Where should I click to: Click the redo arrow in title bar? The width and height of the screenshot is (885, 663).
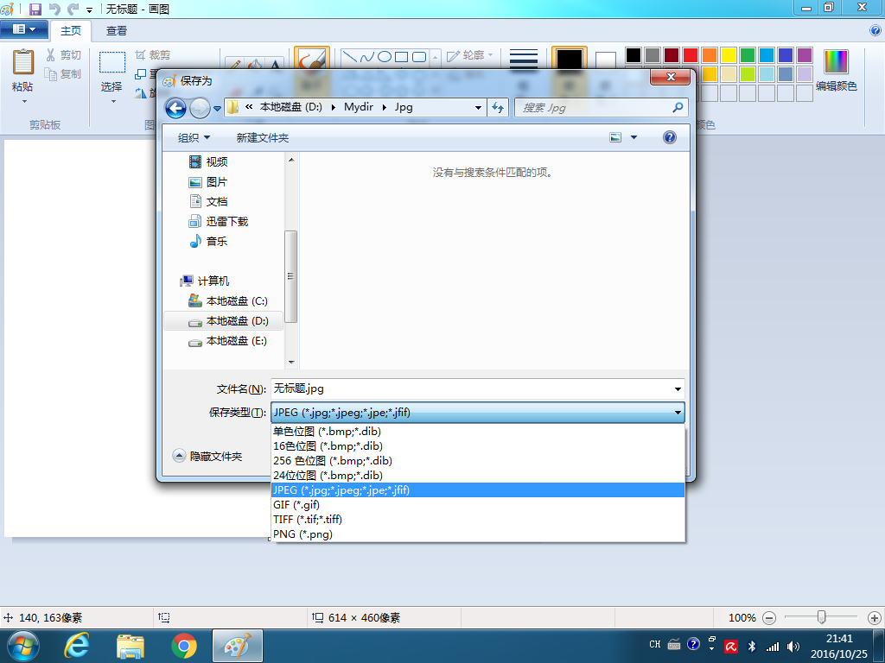tap(73, 9)
